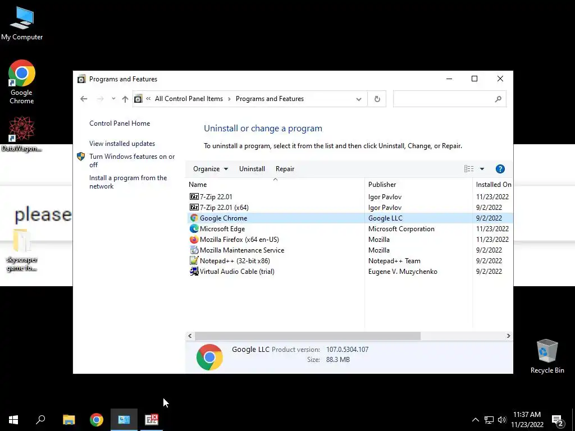Click the Mozilla Firefox icon in list
The width and height of the screenshot is (575, 431).
194,239
